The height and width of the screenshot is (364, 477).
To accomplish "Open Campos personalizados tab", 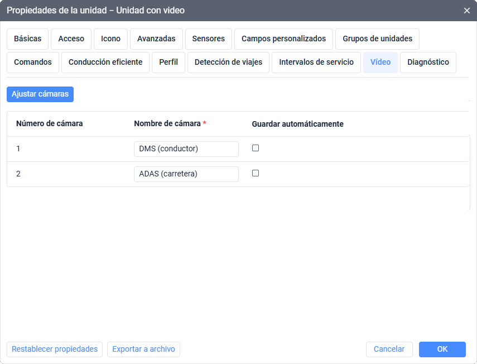I will 283,39.
